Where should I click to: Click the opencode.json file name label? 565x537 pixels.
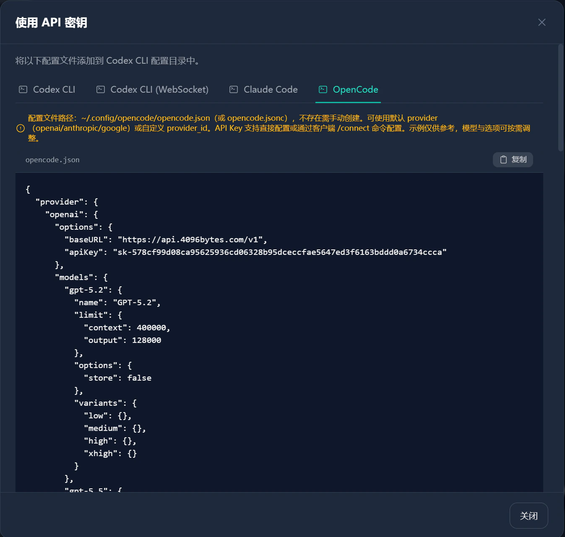(52, 160)
